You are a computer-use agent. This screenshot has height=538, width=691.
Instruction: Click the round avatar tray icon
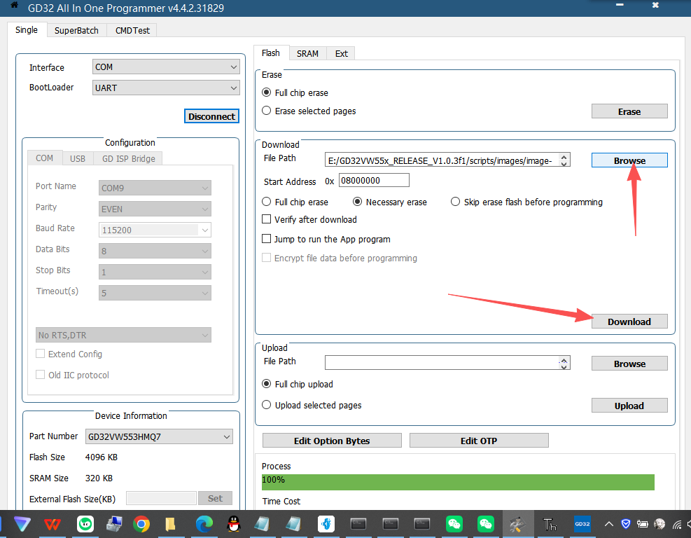(x=659, y=524)
